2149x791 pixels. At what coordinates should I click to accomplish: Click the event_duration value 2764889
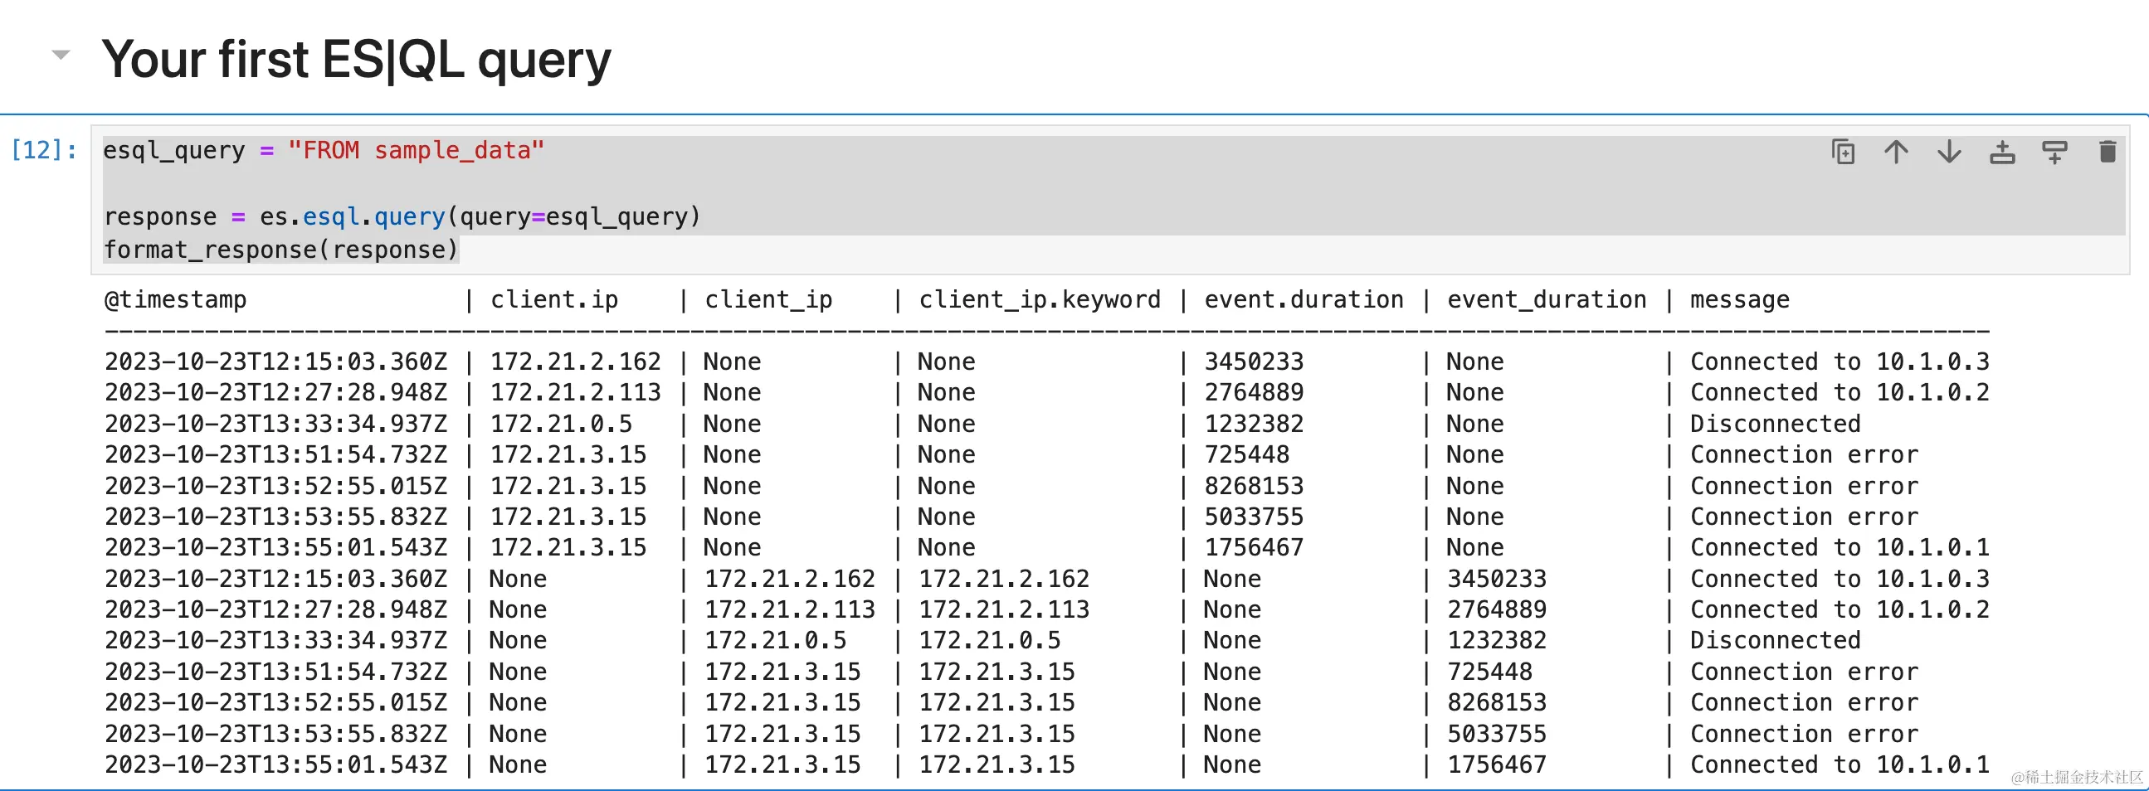(1497, 610)
